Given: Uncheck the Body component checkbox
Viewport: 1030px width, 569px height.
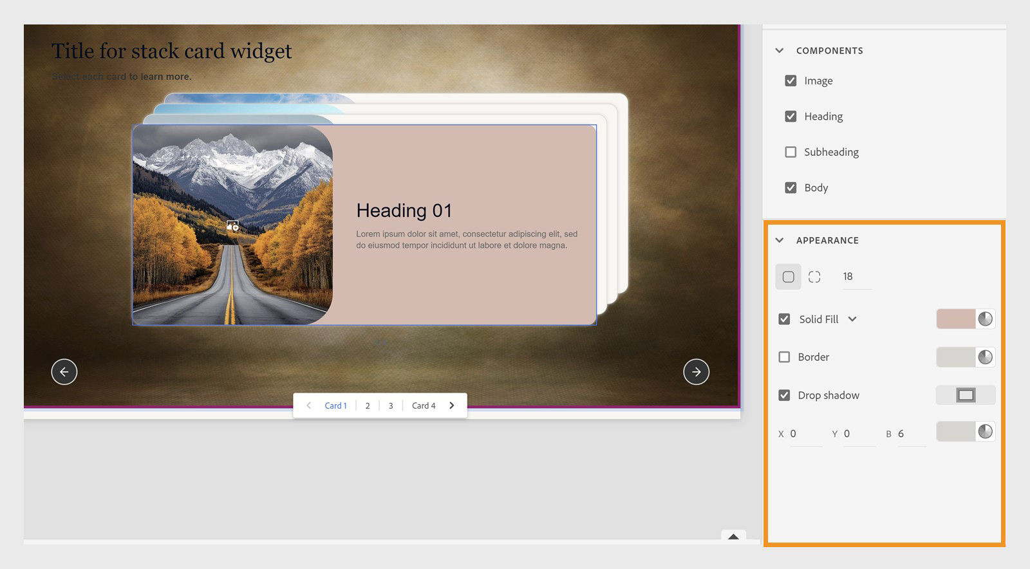Looking at the screenshot, I should click(x=791, y=188).
